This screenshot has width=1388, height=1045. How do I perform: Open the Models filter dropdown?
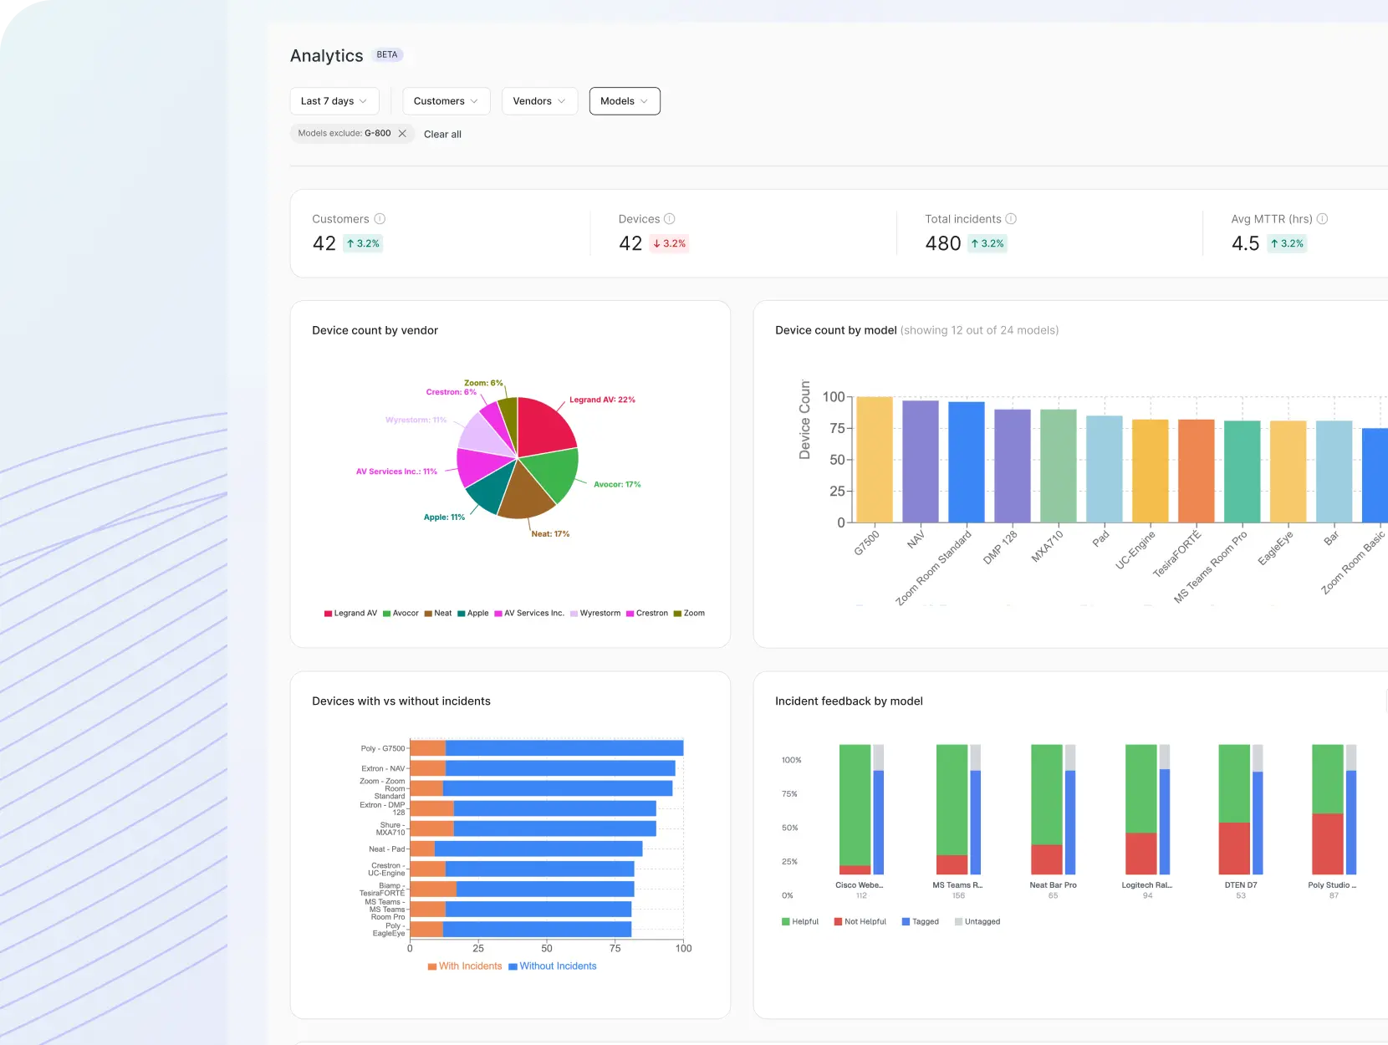click(625, 101)
